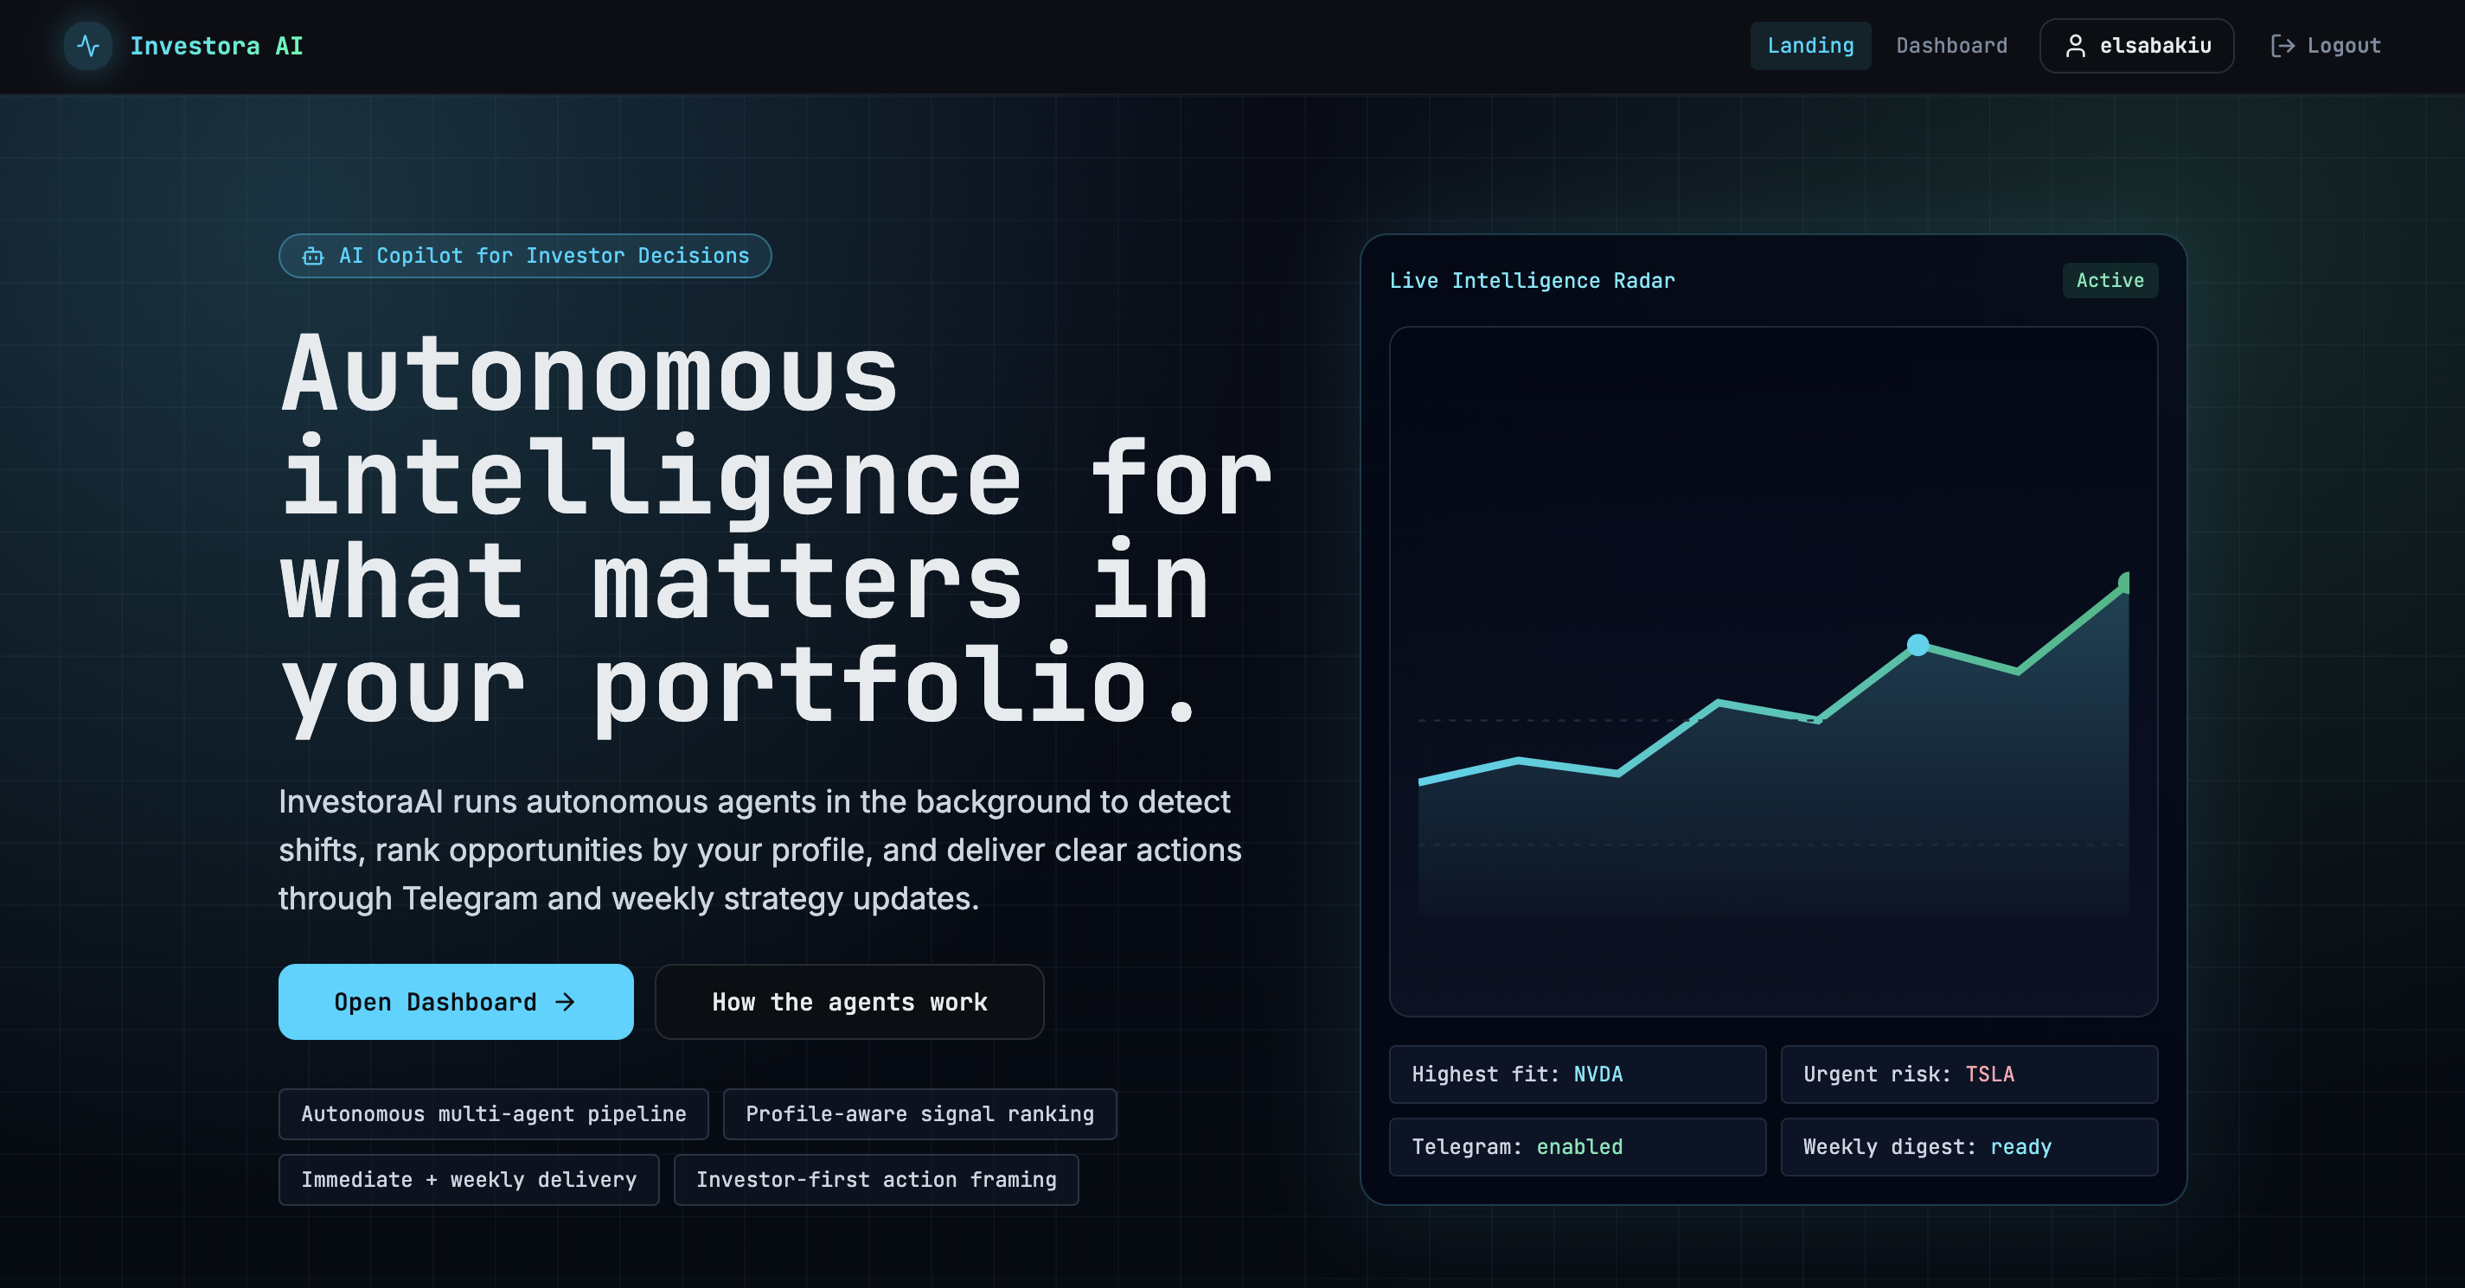Click the blue data point on the chart

(1918, 645)
